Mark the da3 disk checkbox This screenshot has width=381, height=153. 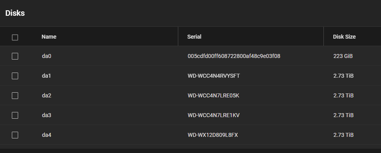[x=15, y=116]
